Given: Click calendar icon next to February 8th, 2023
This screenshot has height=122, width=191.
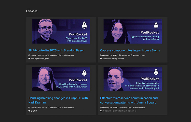Looking at the screenshot, I should [x=29, y=55].
